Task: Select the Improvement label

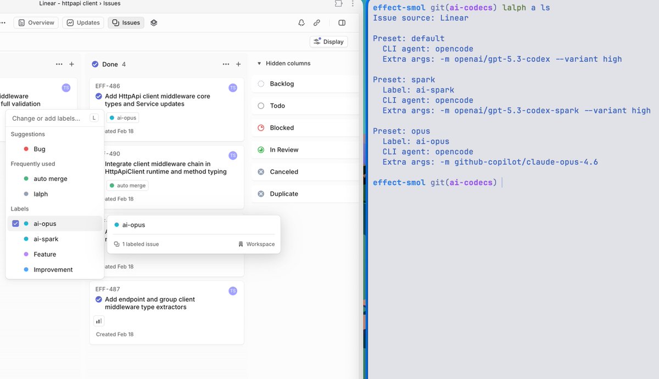Action: point(54,270)
